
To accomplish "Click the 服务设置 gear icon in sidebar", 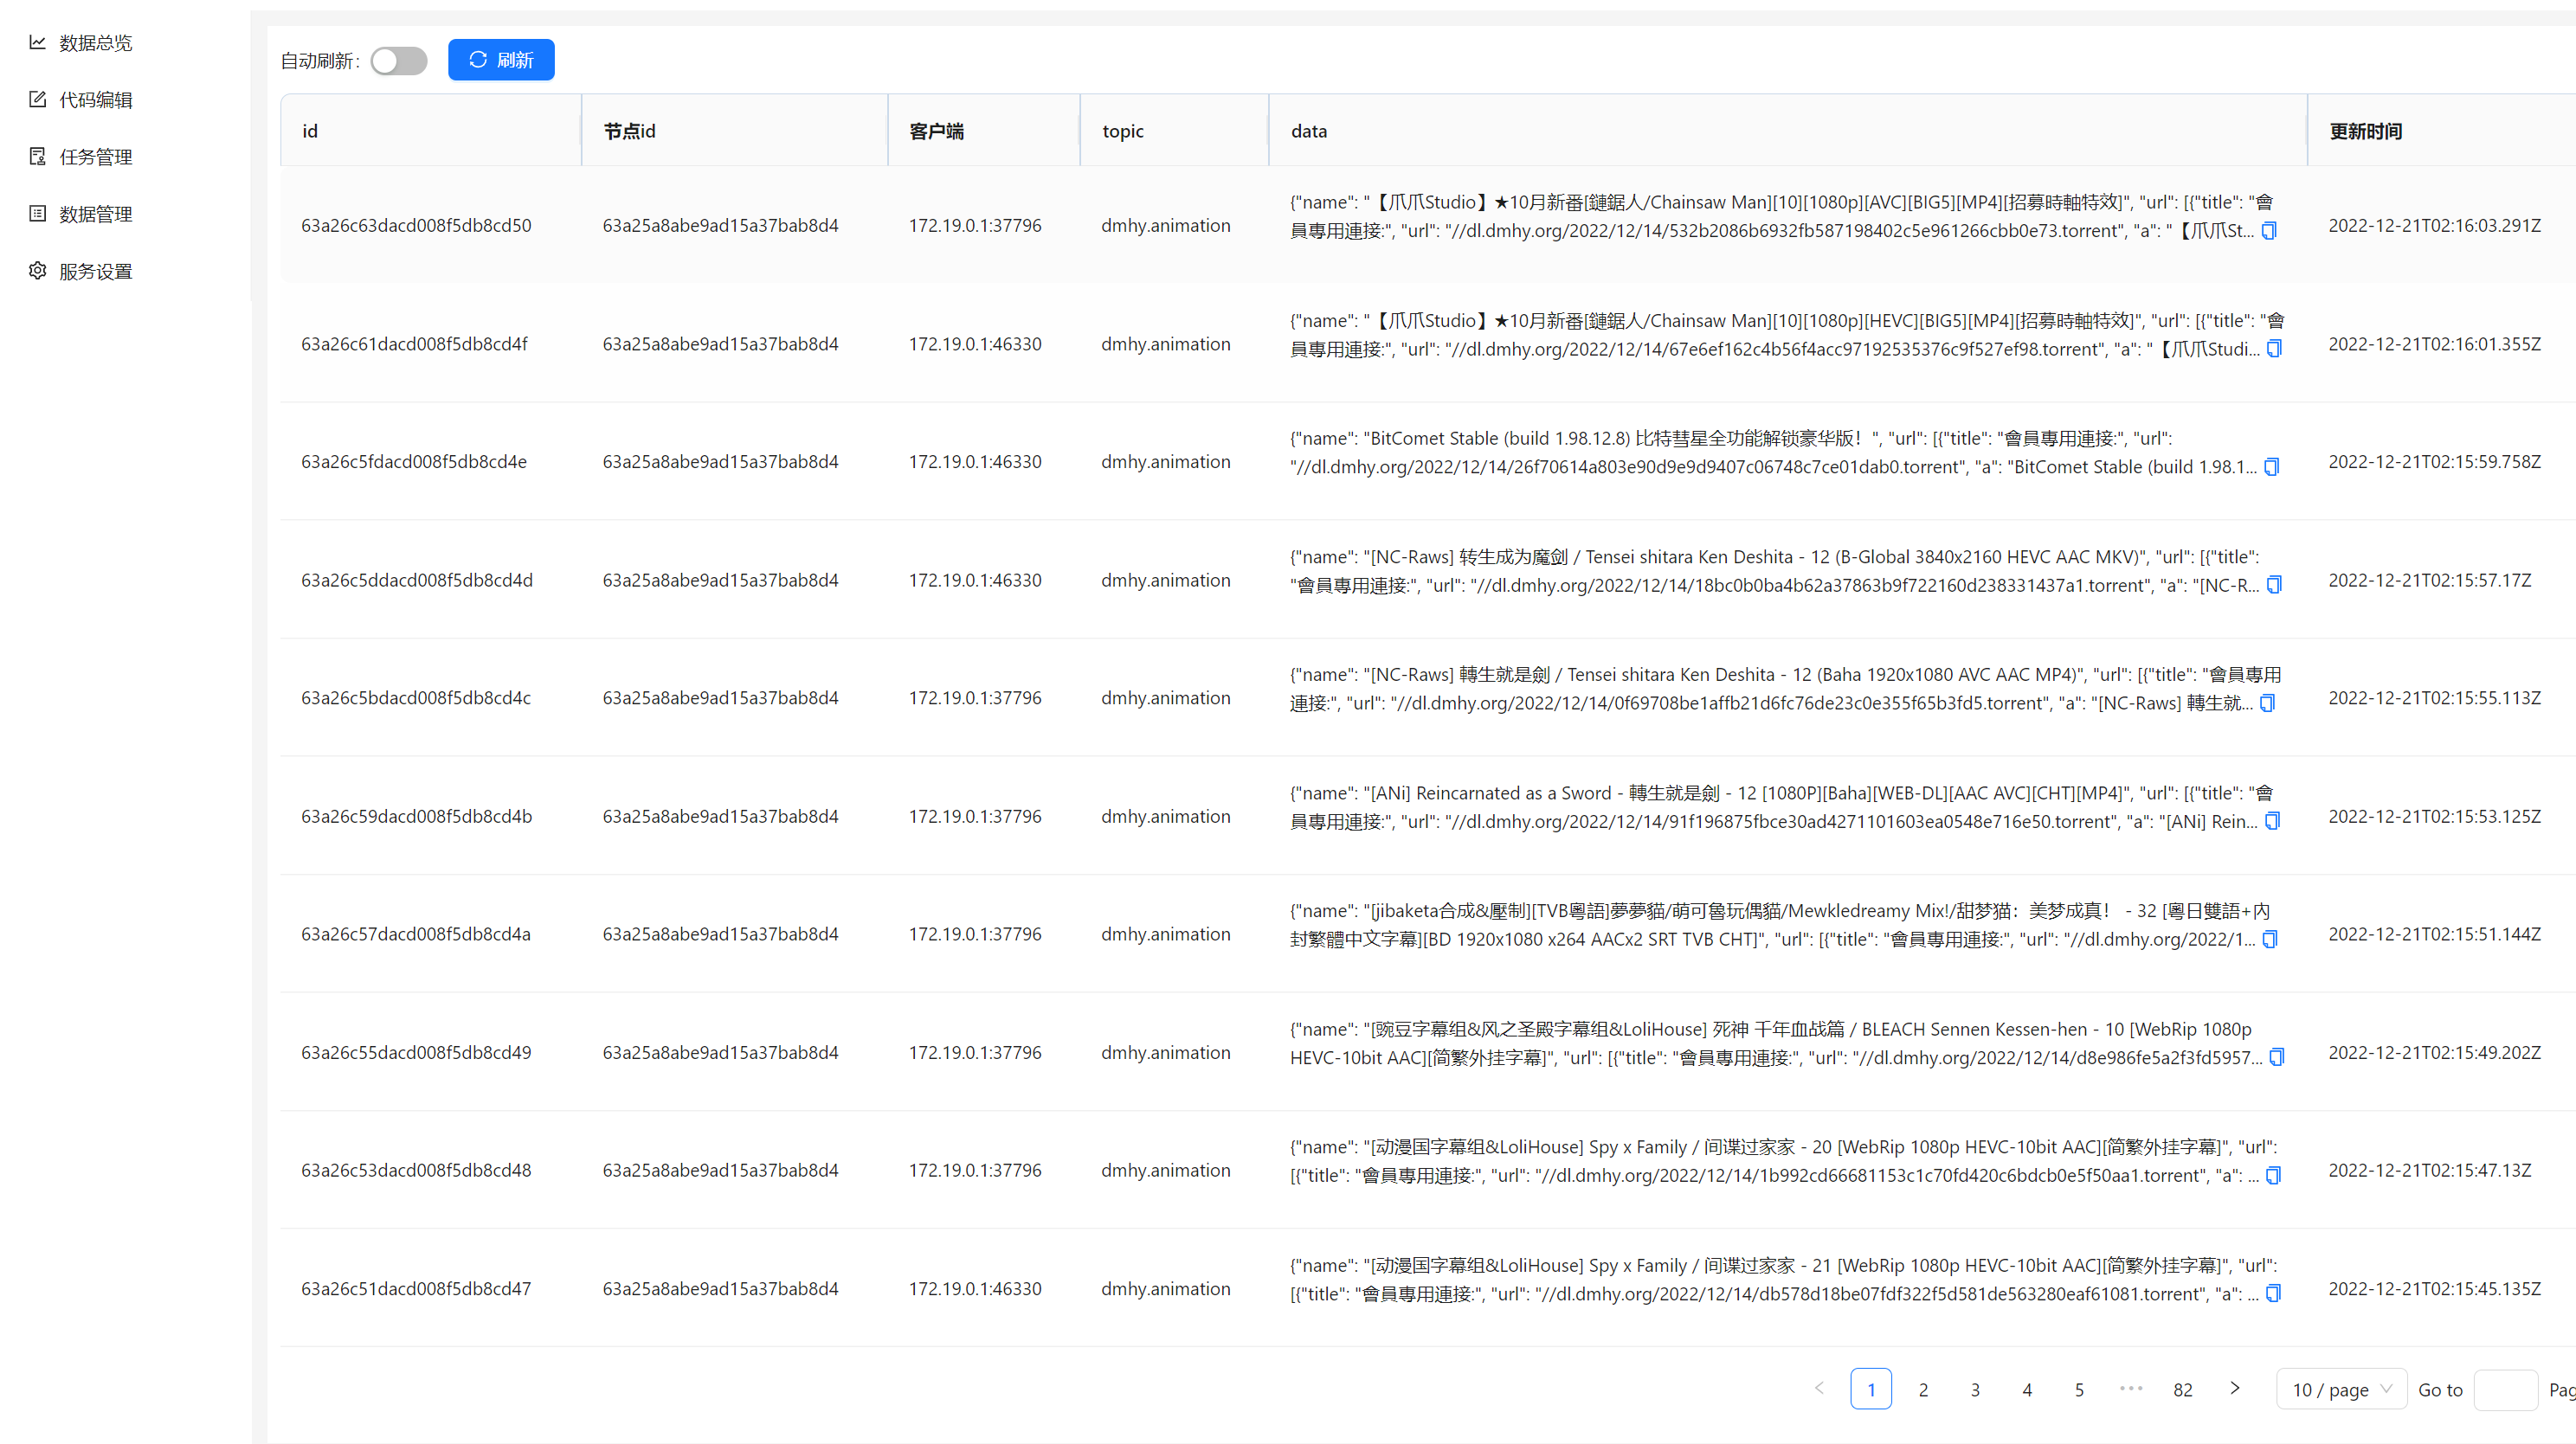I will click(x=37, y=271).
